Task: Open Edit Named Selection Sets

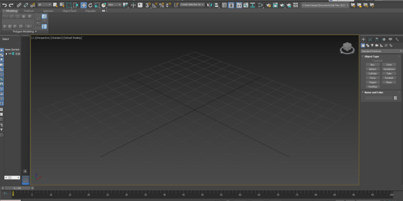Action: point(176,5)
